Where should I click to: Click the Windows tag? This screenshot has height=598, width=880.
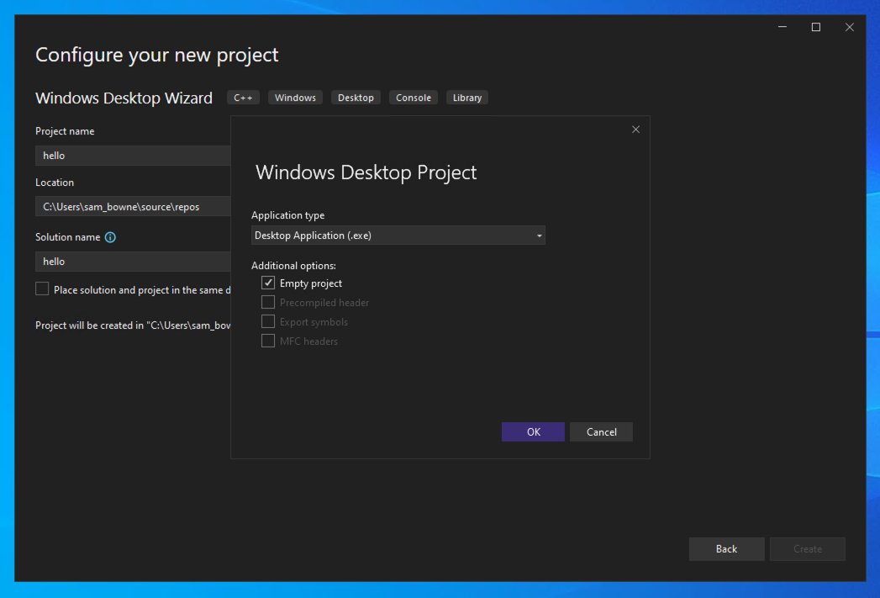[295, 98]
